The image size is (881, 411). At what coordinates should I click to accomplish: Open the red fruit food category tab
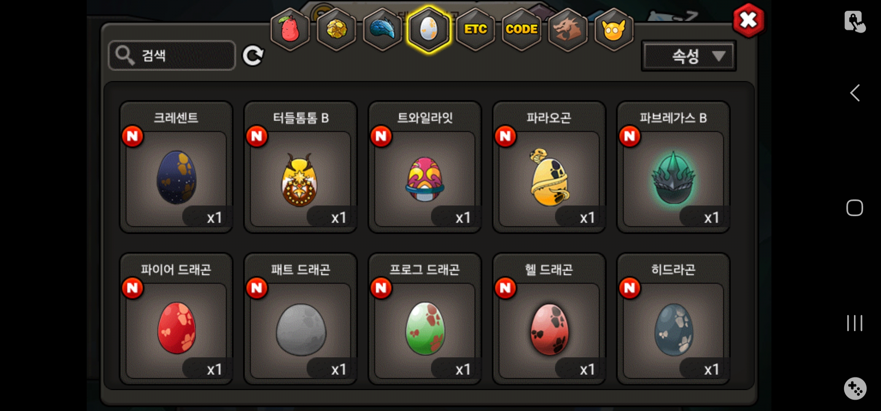tap(290, 30)
